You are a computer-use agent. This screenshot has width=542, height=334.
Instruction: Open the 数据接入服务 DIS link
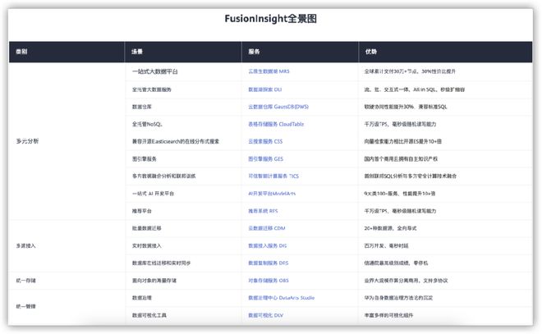tap(267, 245)
